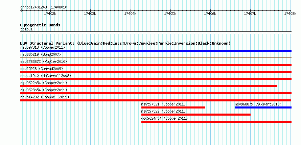Open the nsv441940 (McCarroll2008) label
301x145 pixels.
46,76
